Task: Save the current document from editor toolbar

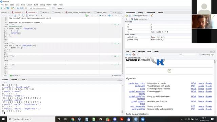Action: pos(15,16)
